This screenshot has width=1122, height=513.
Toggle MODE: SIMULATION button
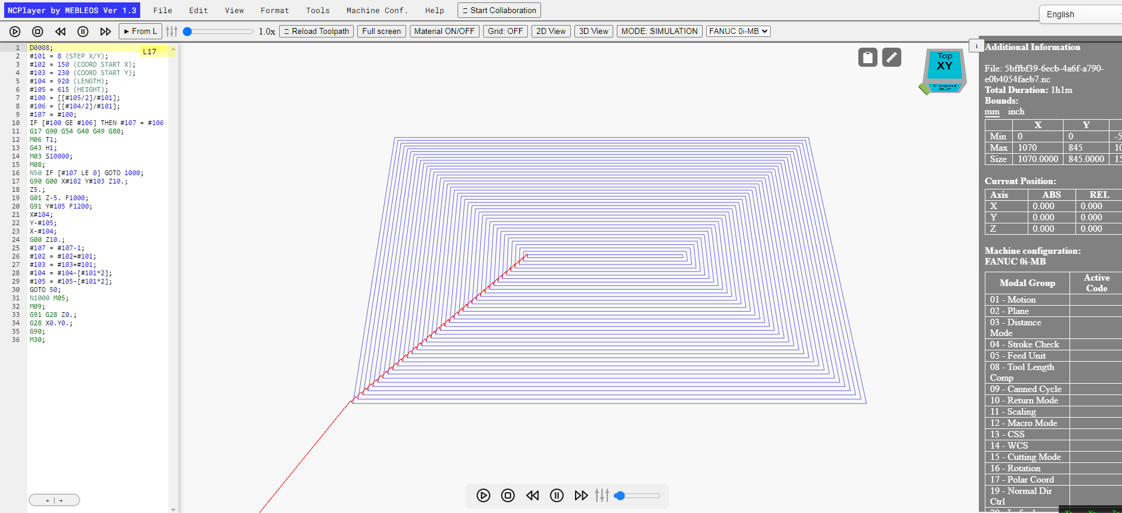(659, 31)
